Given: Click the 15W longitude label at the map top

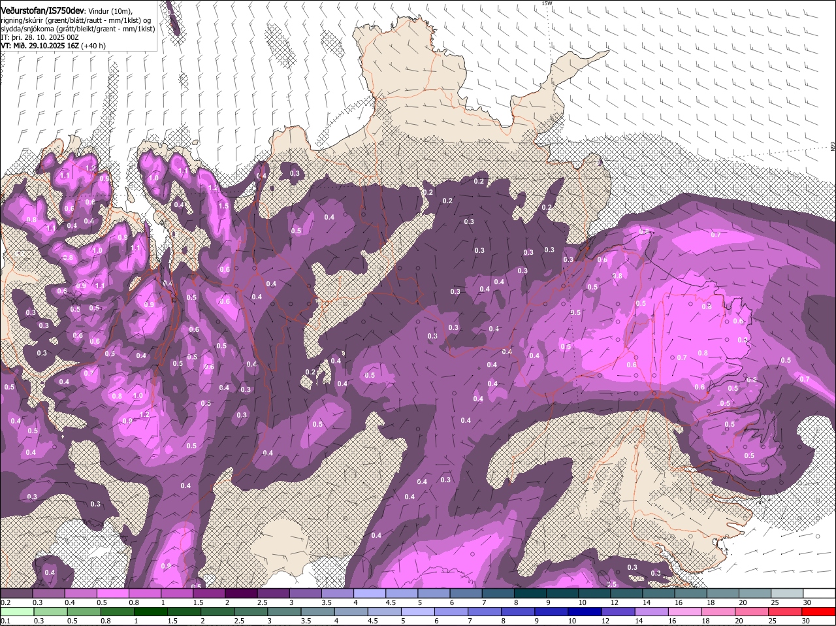Looking at the screenshot, I should pos(547,3).
